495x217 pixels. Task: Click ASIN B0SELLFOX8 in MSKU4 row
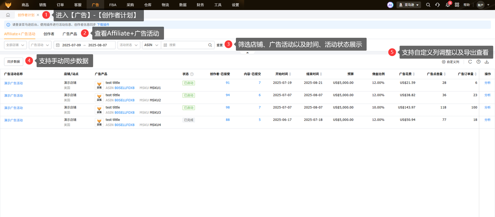tap(125, 125)
